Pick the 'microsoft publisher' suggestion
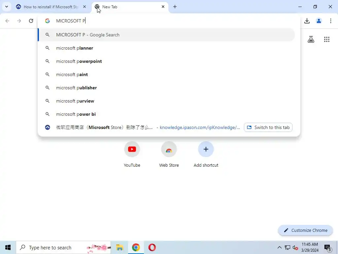 coord(166,88)
